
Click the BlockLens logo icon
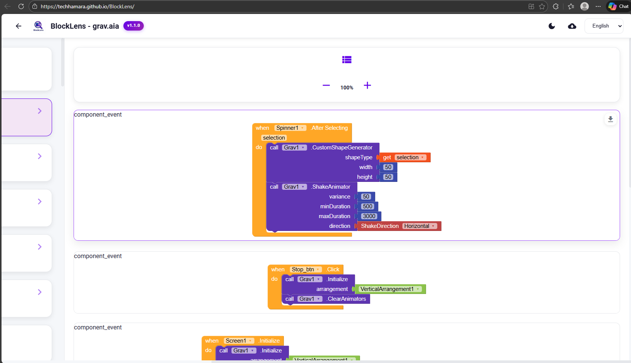coord(38,26)
